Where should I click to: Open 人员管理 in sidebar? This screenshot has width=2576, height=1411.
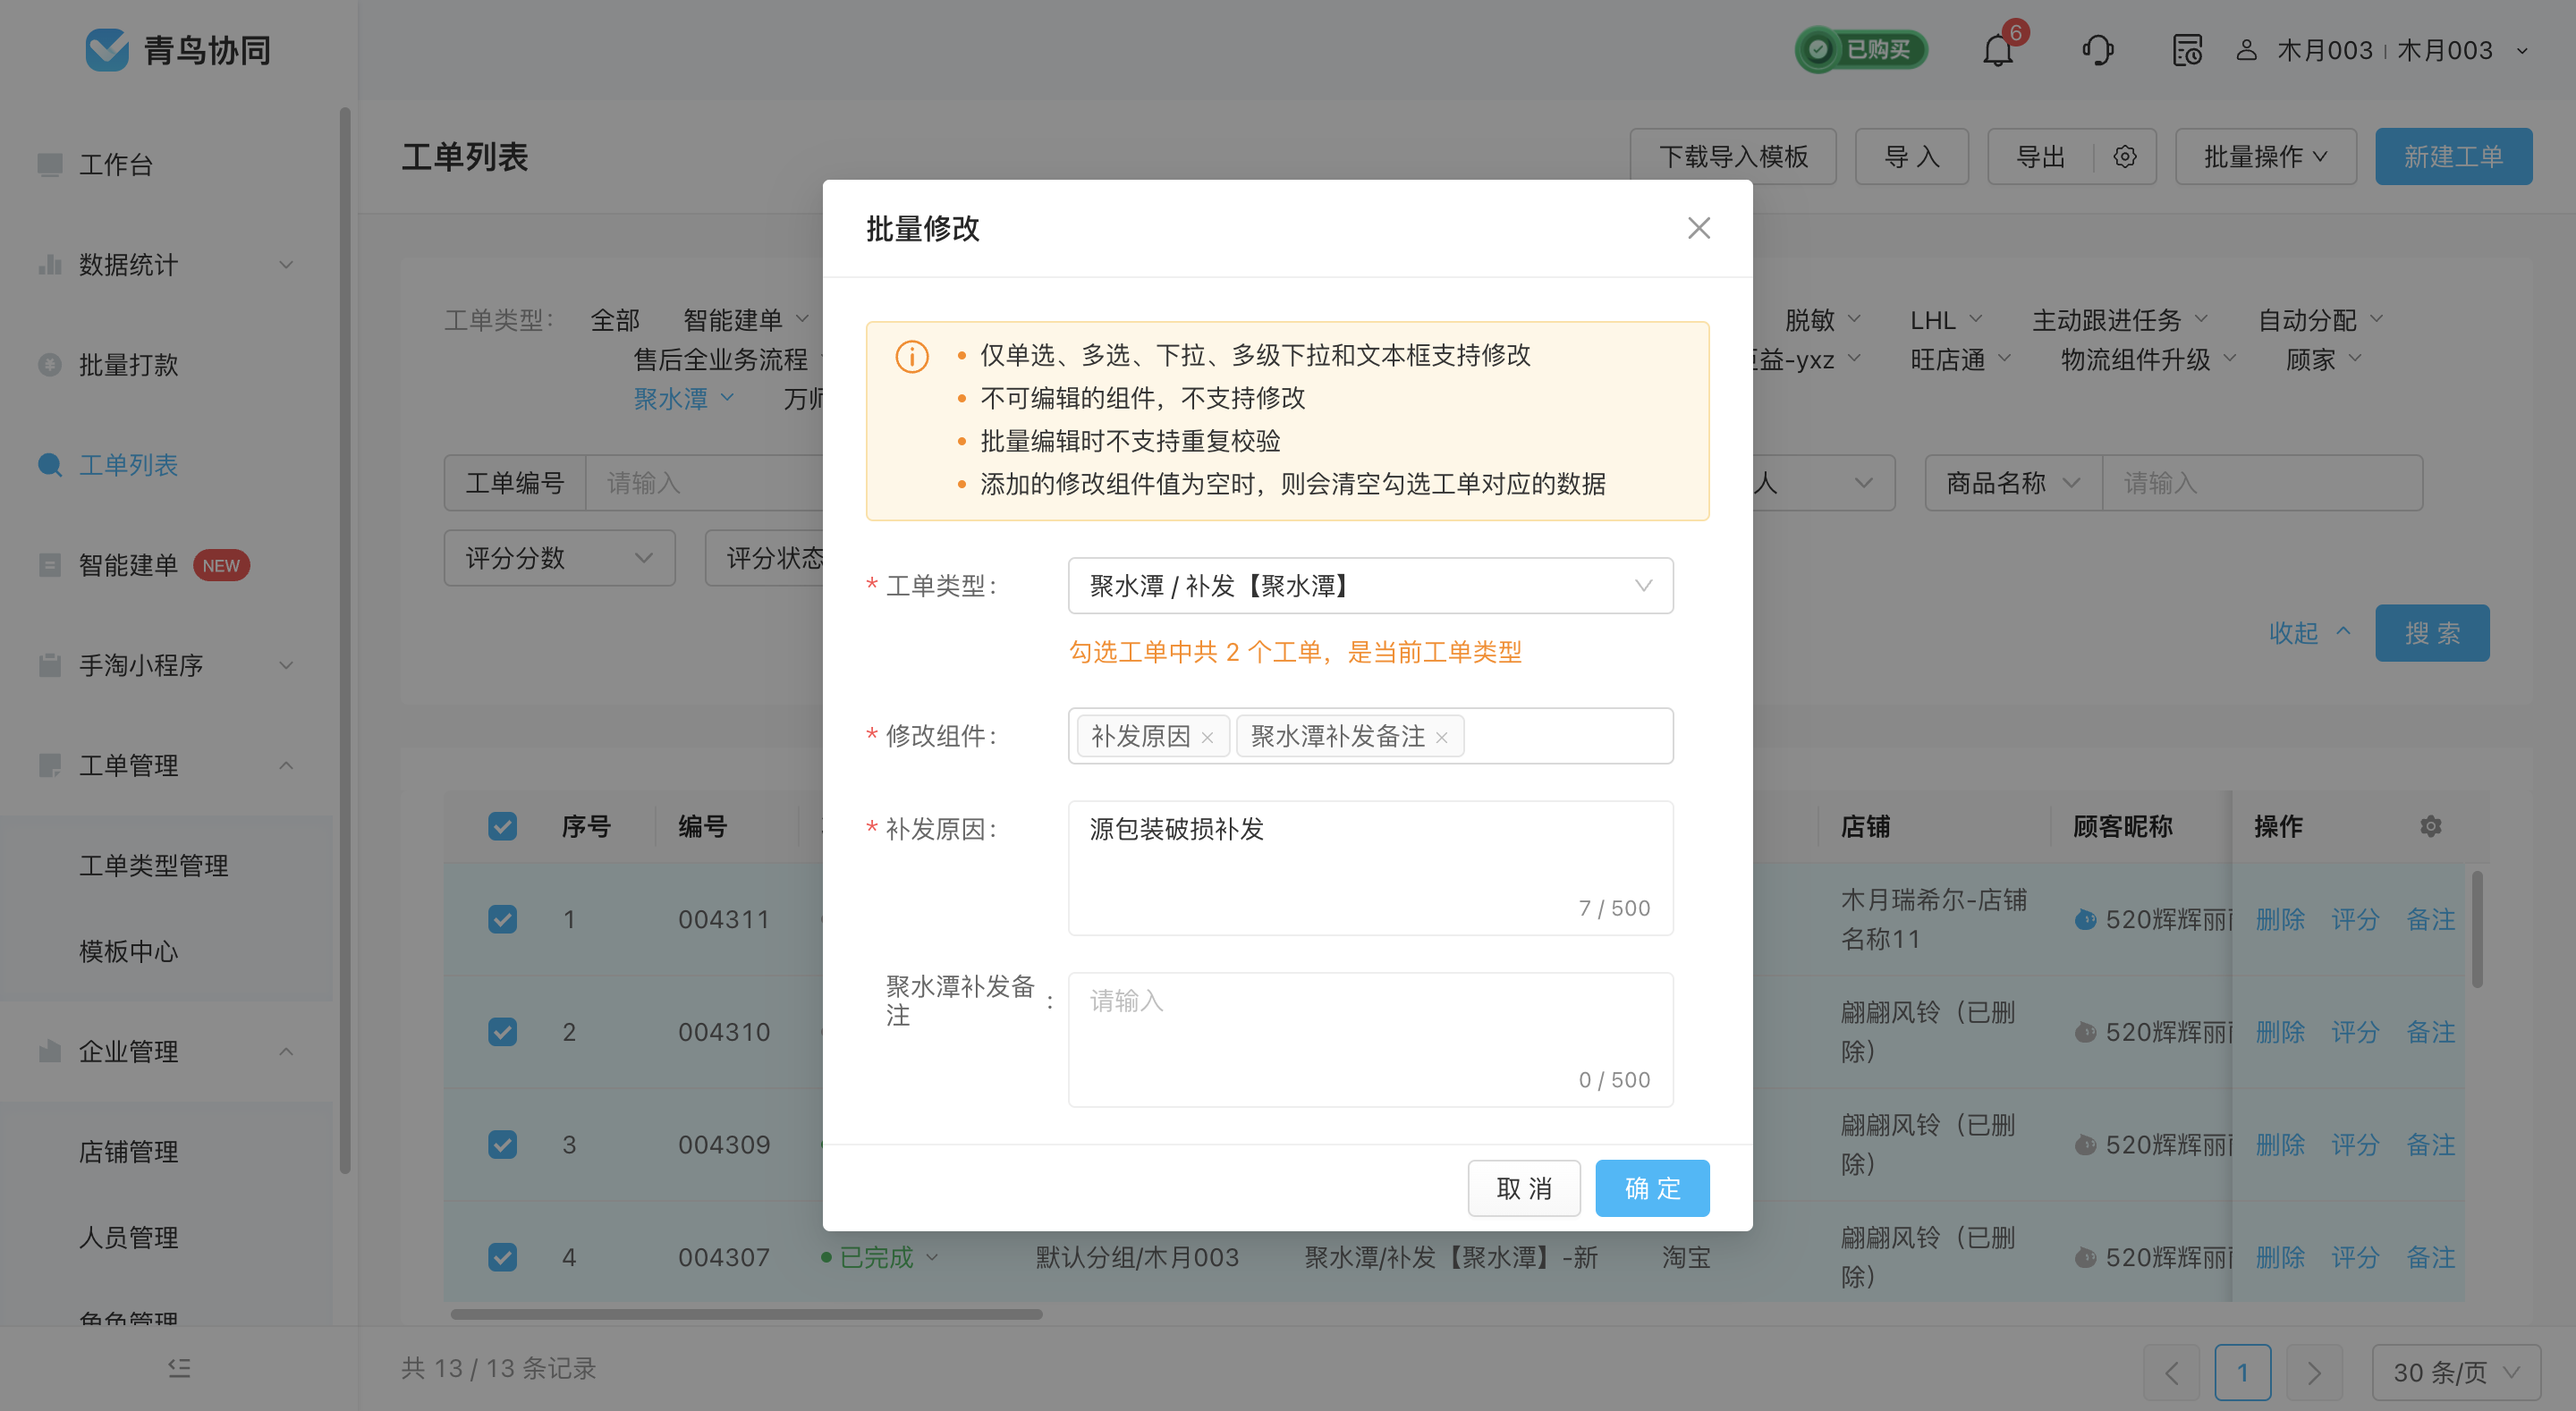(129, 1237)
